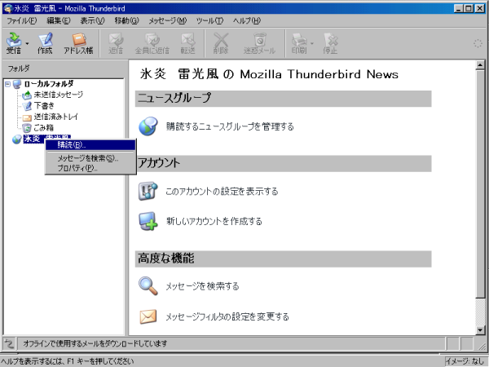Click the メッセージを検索する link

click(202, 286)
